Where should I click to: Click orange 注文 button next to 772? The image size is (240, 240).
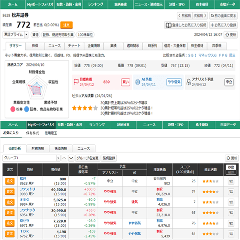[x=66, y=25]
